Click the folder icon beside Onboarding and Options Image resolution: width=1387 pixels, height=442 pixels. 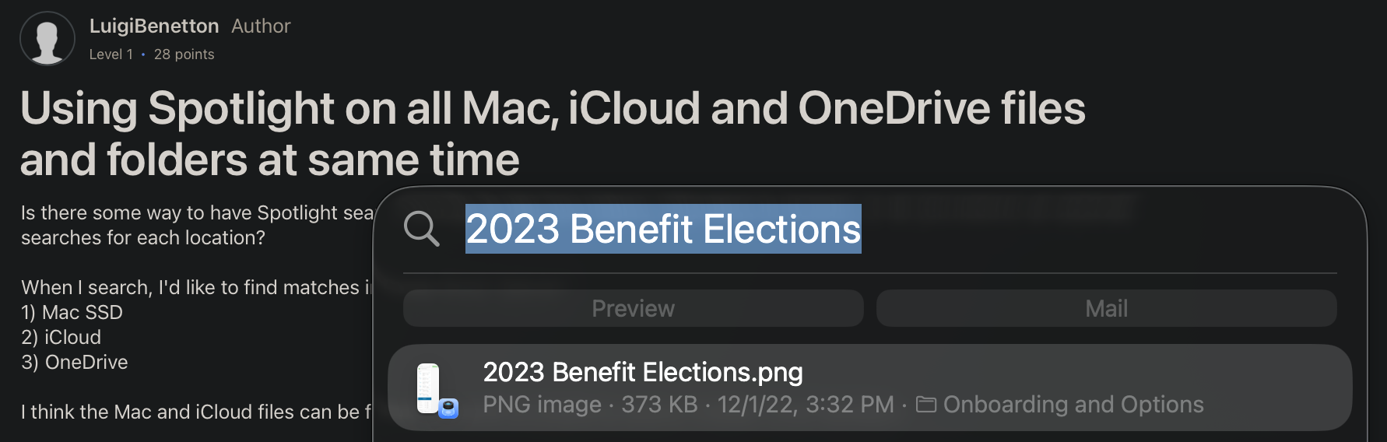pos(925,405)
